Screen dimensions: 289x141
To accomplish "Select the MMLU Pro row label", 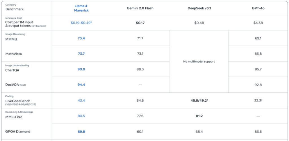I will point(14,117).
